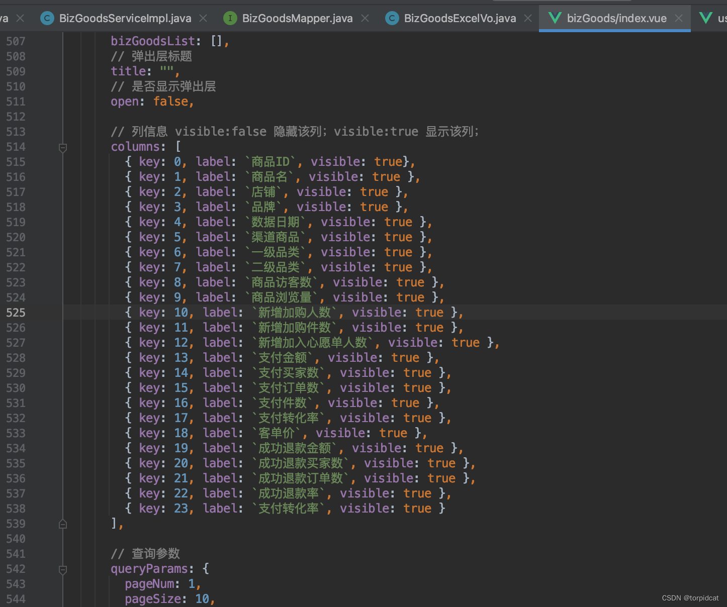Viewport: 727px width, 607px height.
Task: Close the bizGoods/index.vue tab
Action: pyautogui.click(x=679, y=18)
